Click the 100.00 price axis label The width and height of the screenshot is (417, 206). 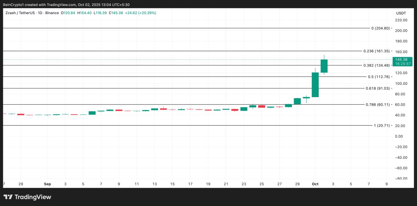(401, 83)
